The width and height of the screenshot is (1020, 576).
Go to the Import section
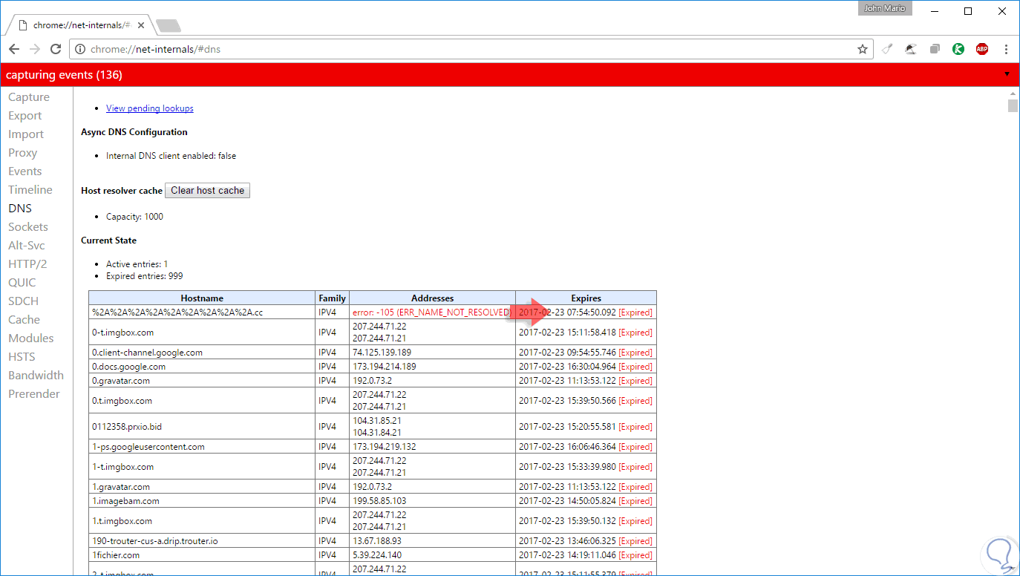point(26,134)
